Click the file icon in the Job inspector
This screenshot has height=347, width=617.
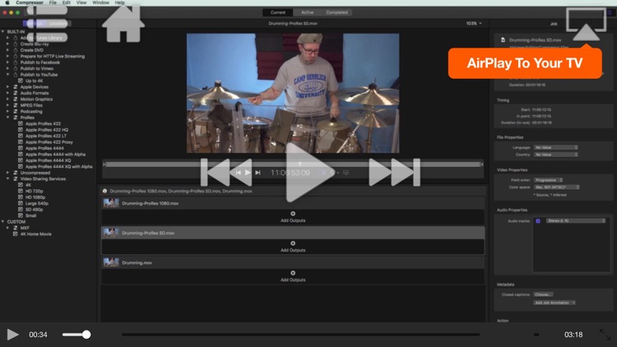(x=503, y=39)
